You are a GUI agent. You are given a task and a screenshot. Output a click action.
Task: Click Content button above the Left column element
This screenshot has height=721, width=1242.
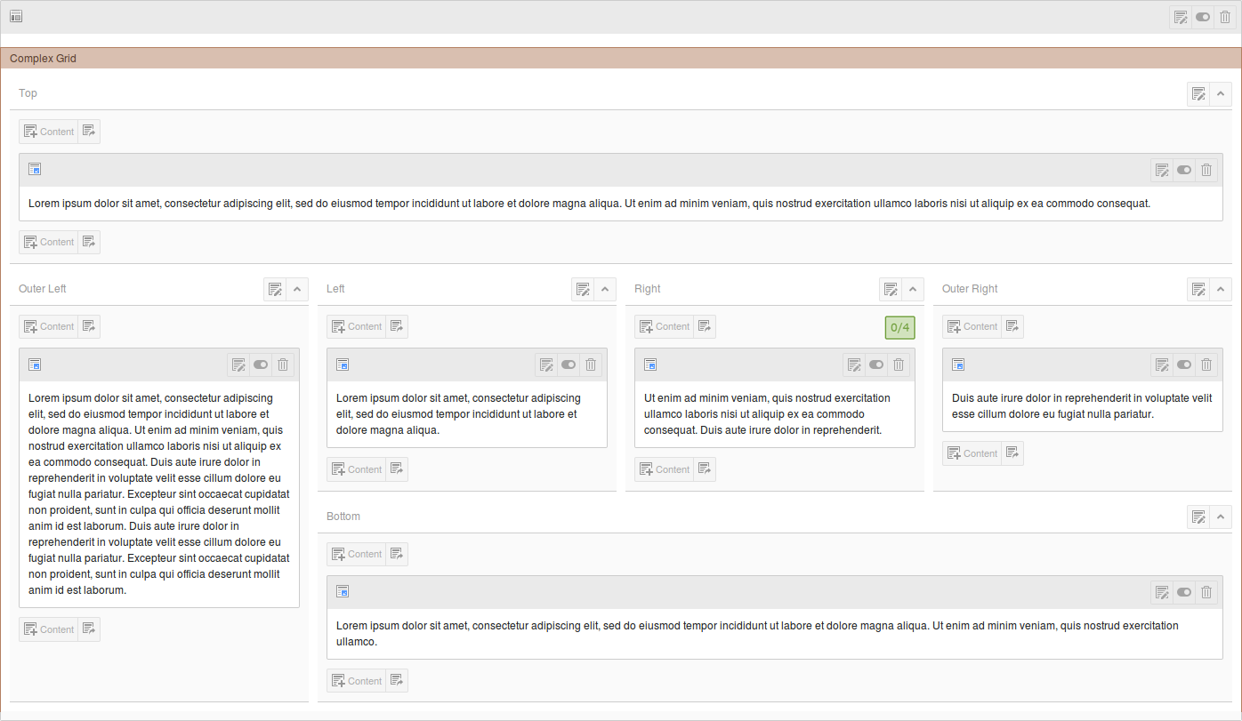tap(356, 326)
